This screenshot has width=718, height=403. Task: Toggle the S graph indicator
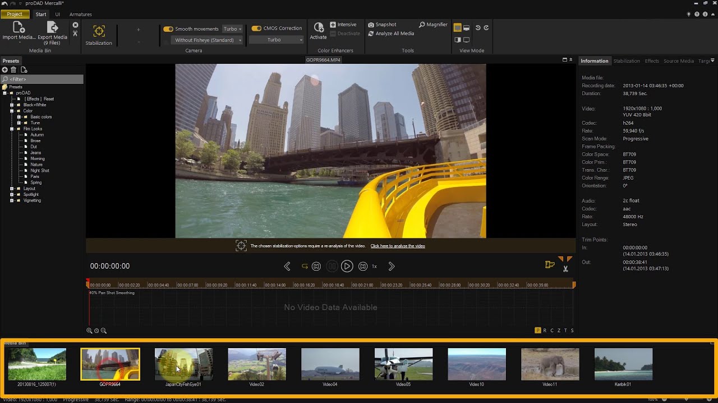[x=572, y=331]
